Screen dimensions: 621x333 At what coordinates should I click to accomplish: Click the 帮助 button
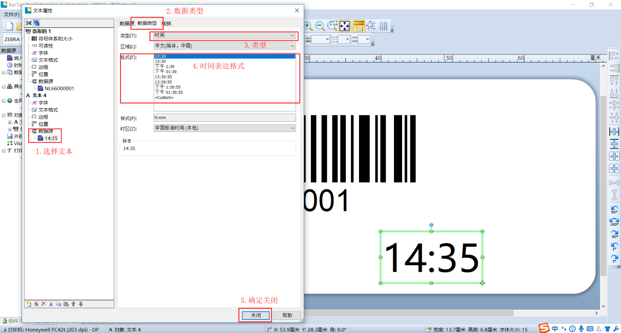tap(287, 315)
